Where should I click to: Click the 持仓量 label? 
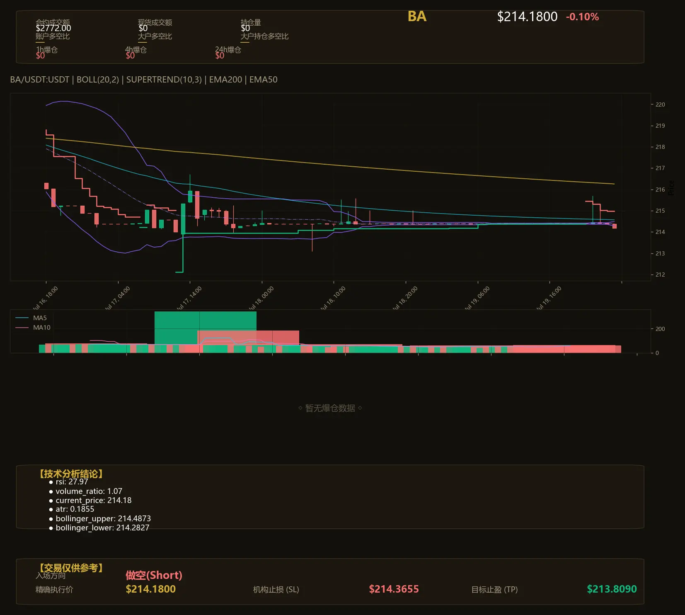point(251,22)
